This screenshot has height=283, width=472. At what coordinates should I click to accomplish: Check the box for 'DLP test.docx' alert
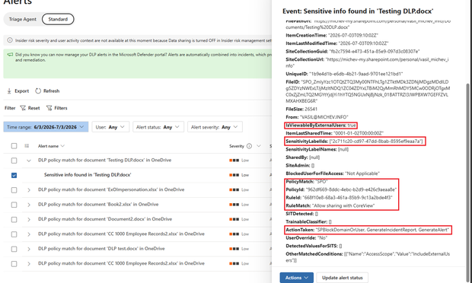point(14,249)
